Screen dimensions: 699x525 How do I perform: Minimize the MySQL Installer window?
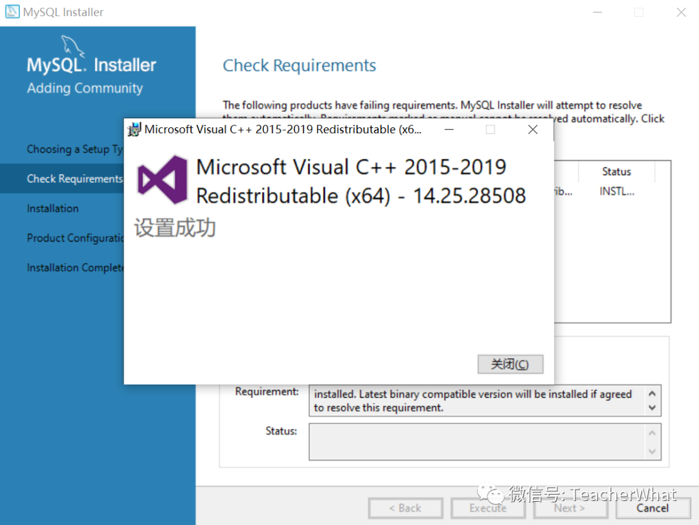coord(597,12)
